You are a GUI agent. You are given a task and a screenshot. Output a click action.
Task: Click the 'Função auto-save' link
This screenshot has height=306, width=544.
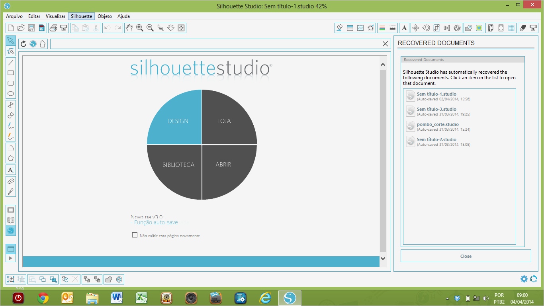[x=156, y=222]
